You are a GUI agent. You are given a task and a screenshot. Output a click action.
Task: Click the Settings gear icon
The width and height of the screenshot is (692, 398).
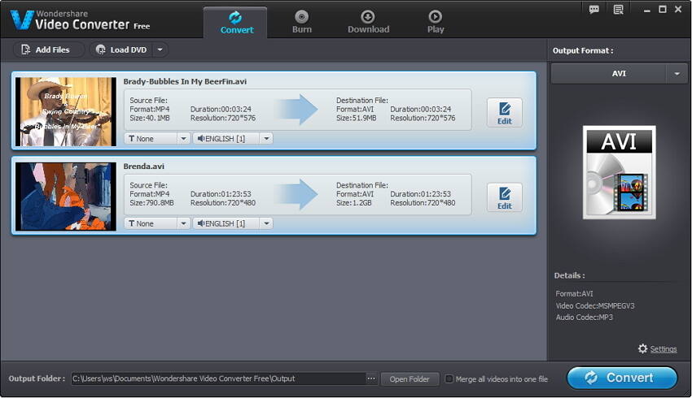(643, 348)
